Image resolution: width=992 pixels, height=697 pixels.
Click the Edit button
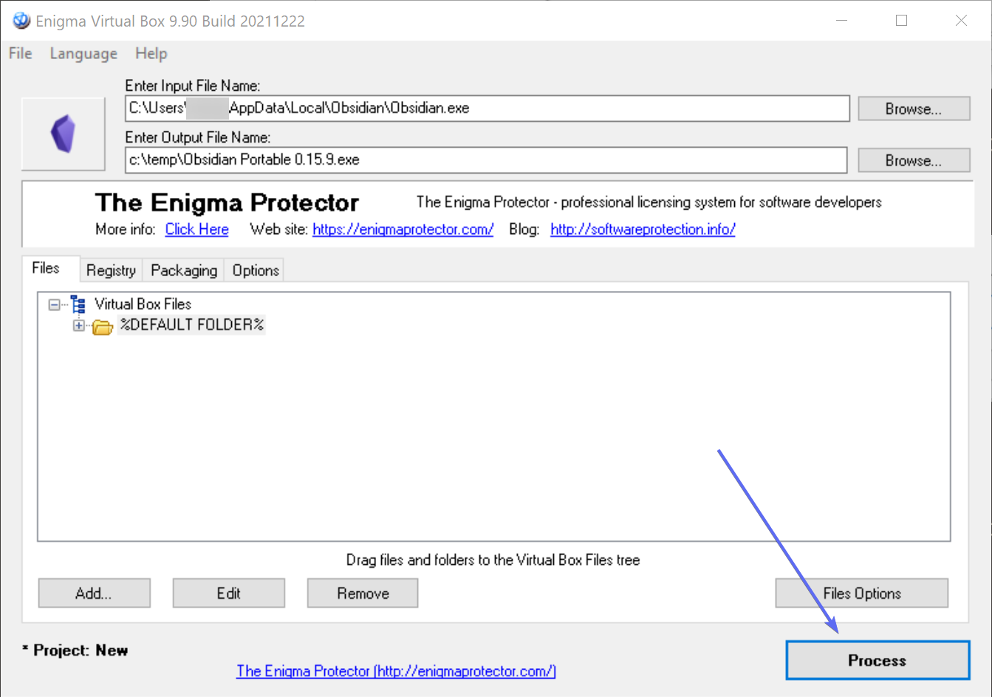coord(228,593)
